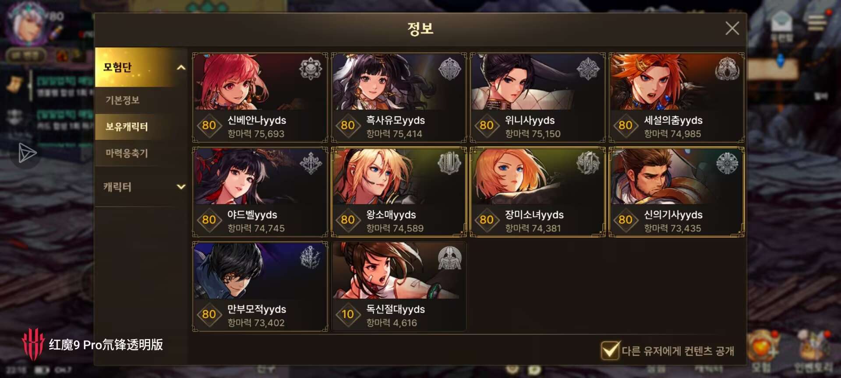841x378 pixels.
Task: Click the level 10 badge on 독신절대yyds
Action: point(348,314)
